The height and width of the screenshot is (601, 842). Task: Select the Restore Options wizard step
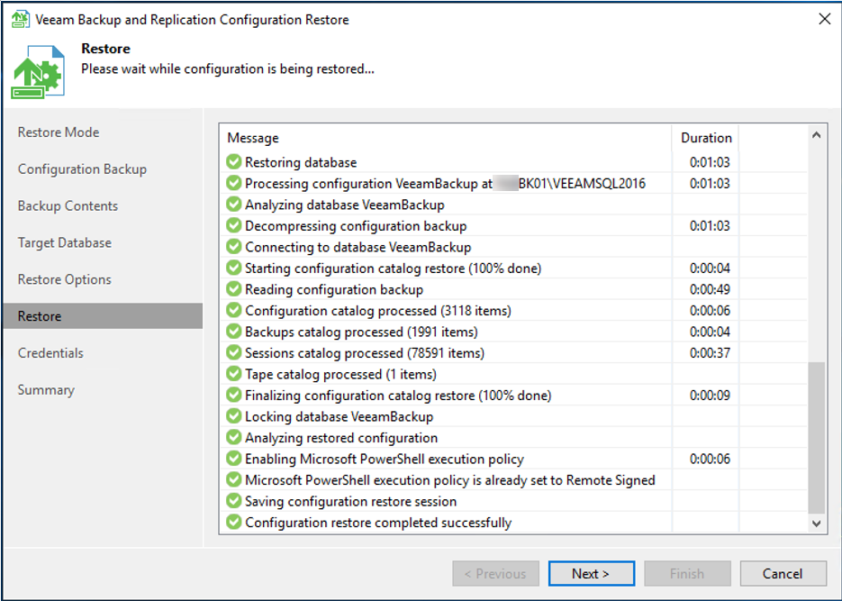[x=65, y=280]
